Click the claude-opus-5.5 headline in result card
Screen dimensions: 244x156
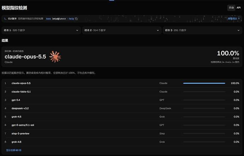point(25,57)
